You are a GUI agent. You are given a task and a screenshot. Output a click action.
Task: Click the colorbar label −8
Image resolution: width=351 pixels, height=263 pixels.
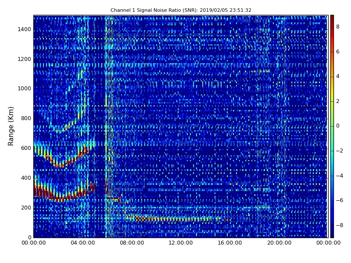[339, 225]
